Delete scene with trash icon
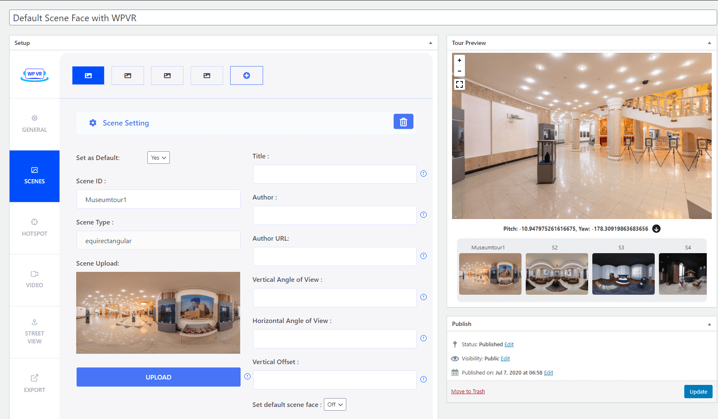718x419 pixels. click(x=403, y=122)
